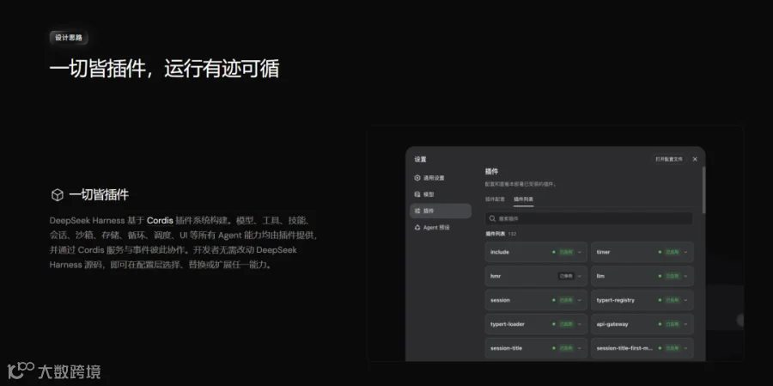Click the highlighted Cordis word in paragraph
This screenshot has height=386, width=773.
(160, 221)
